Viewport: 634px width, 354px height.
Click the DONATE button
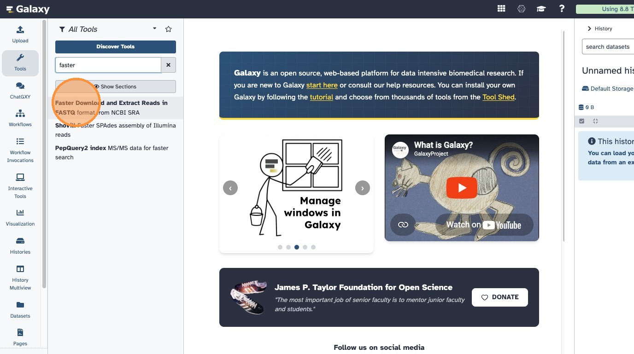tap(500, 297)
